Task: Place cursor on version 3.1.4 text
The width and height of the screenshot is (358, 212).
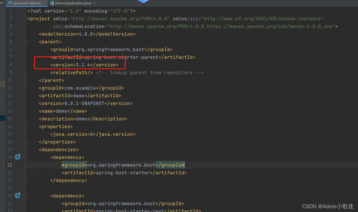Action: click(x=83, y=65)
